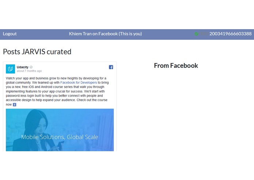Click the post text starting 'Watch your app'
Screen dimensions: 254x180
click(57, 91)
